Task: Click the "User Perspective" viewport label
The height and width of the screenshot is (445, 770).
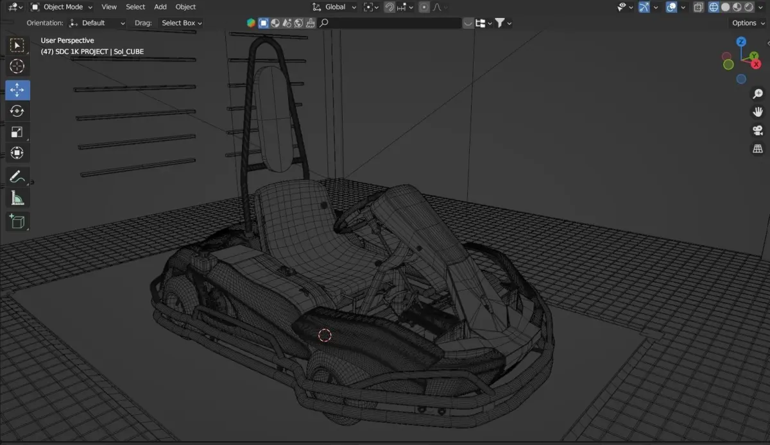Action: pos(67,40)
